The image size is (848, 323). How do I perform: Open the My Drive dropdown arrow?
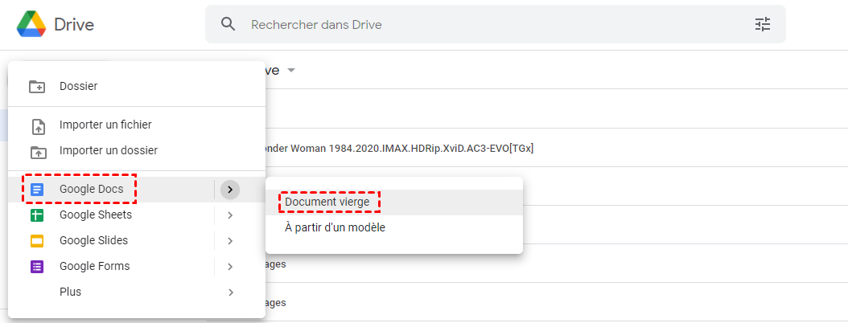pyautogui.click(x=291, y=71)
